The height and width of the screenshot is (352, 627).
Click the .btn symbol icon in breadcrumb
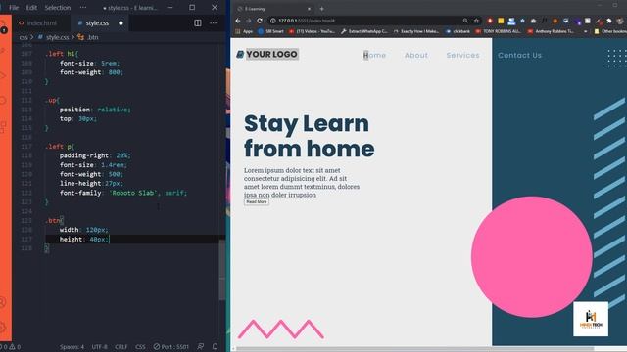(x=80, y=37)
